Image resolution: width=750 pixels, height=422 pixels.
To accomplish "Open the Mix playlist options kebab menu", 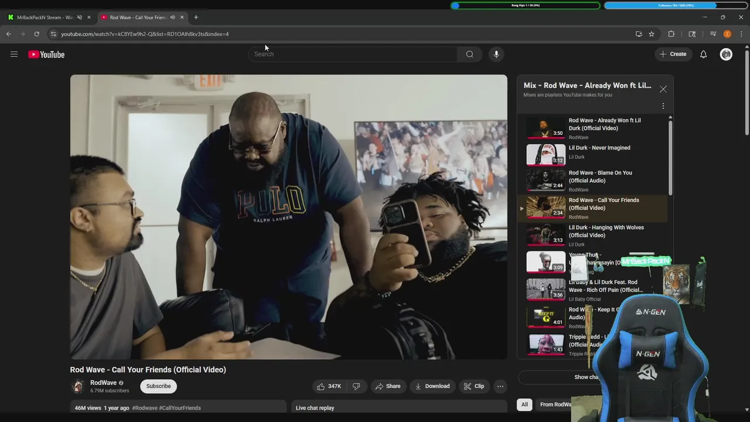I will [x=663, y=106].
